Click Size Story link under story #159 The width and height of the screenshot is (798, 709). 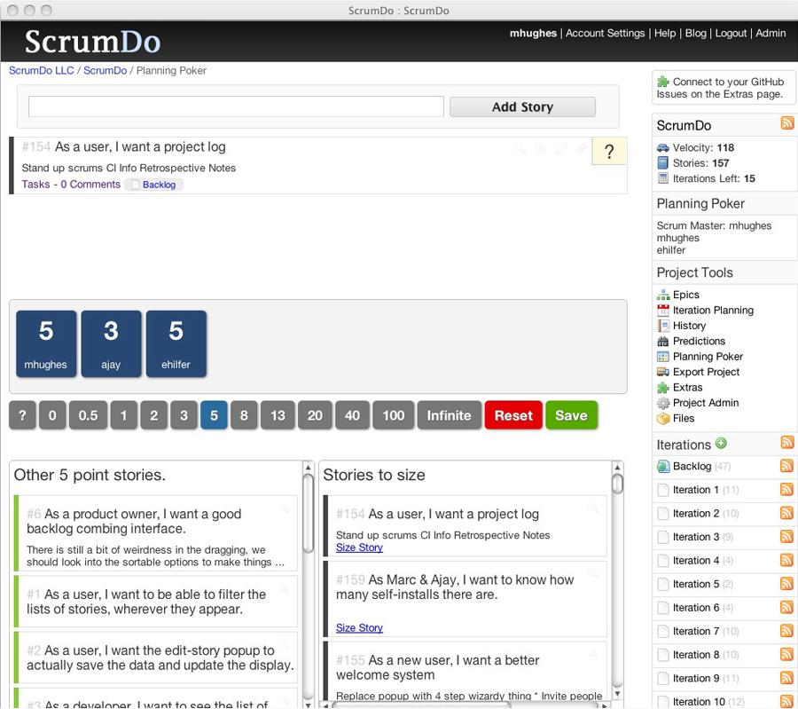pyautogui.click(x=359, y=628)
